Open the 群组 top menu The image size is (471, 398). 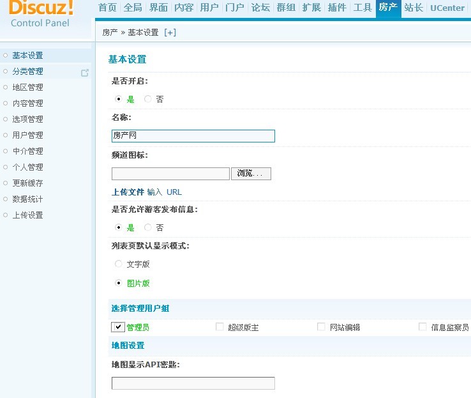[286, 8]
